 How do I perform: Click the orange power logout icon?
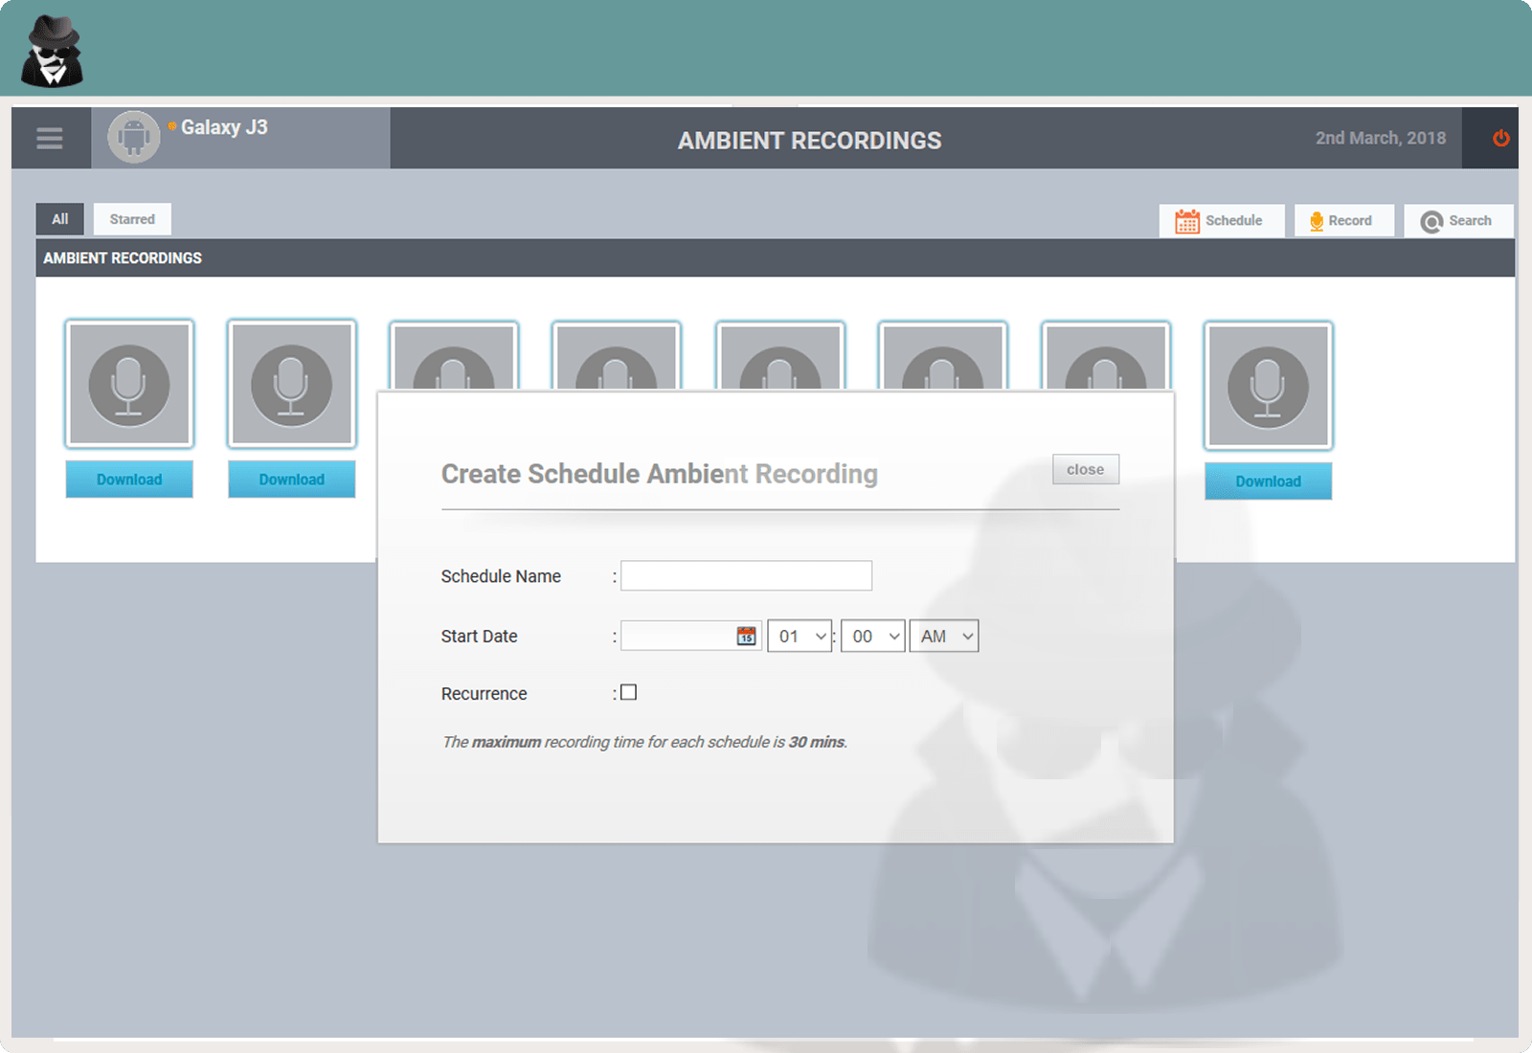click(1500, 139)
